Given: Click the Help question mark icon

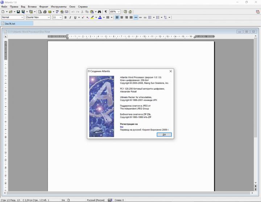Looking at the screenshot, I should (125, 12).
